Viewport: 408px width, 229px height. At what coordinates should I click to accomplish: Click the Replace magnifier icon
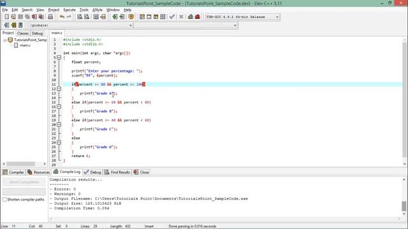(x=87, y=17)
